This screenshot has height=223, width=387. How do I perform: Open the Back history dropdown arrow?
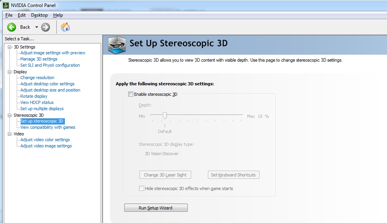37,27
